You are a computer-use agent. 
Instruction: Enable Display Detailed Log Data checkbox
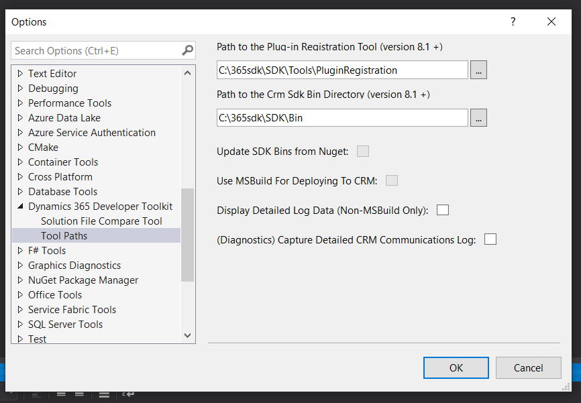tap(442, 210)
